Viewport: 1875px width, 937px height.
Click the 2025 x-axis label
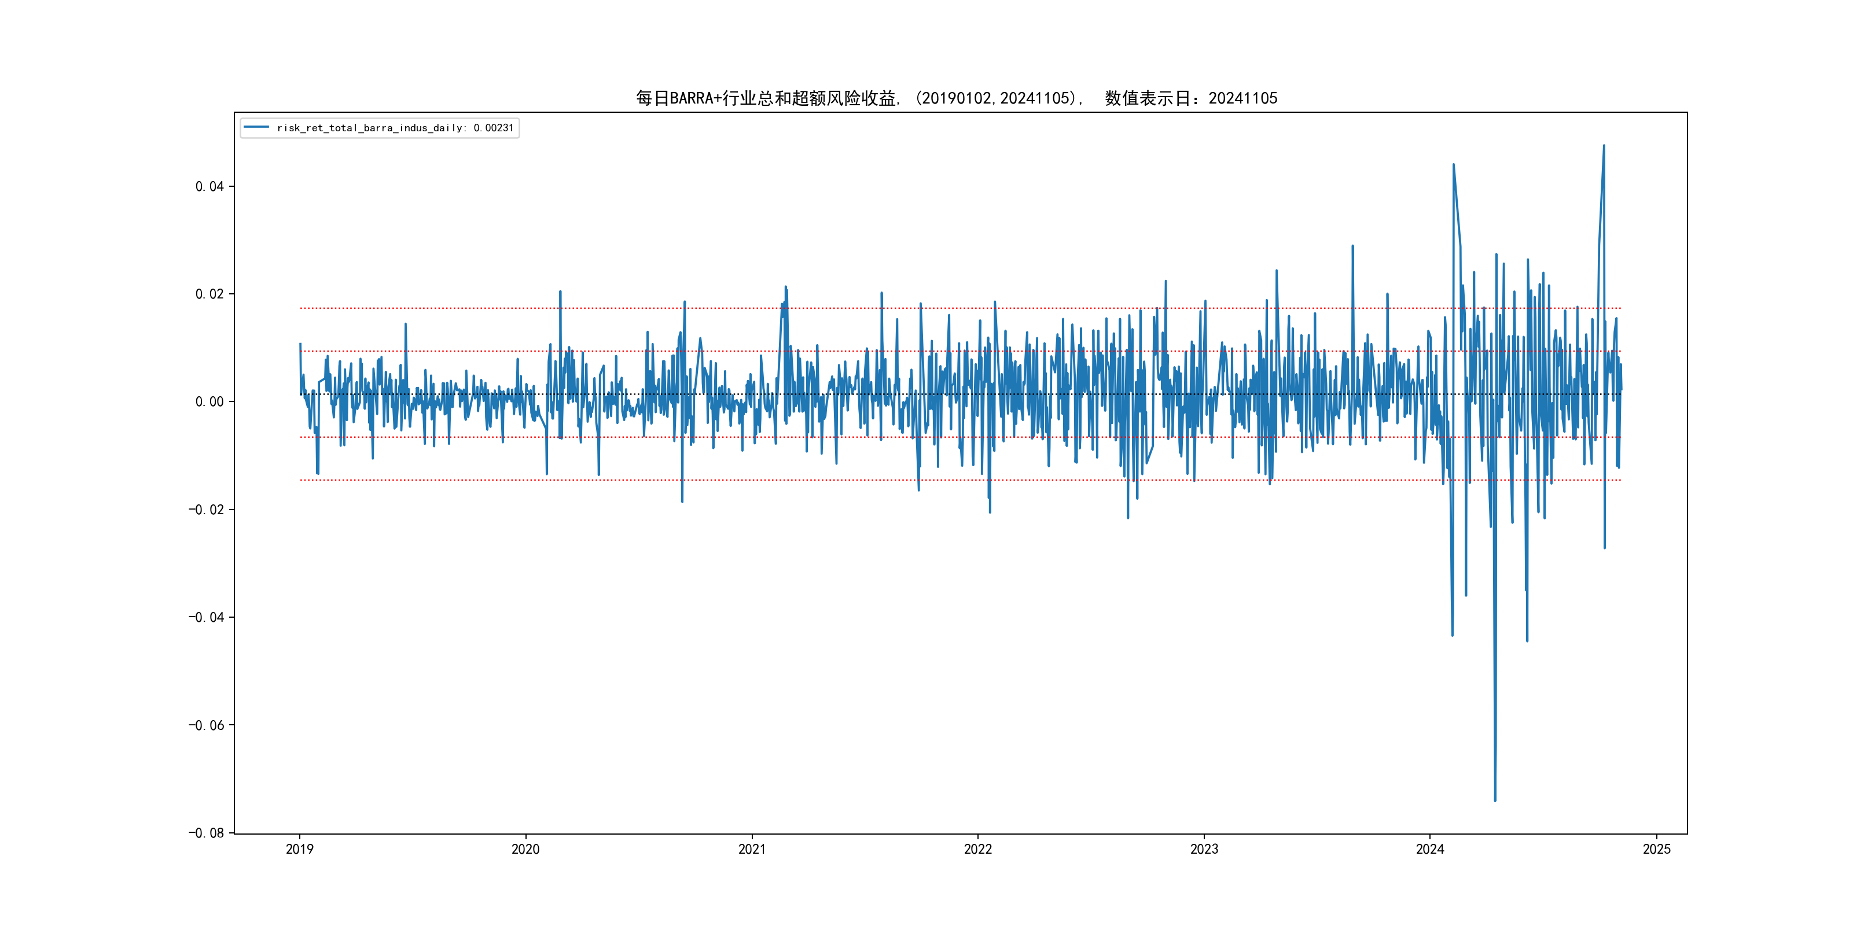tap(1657, 849)
